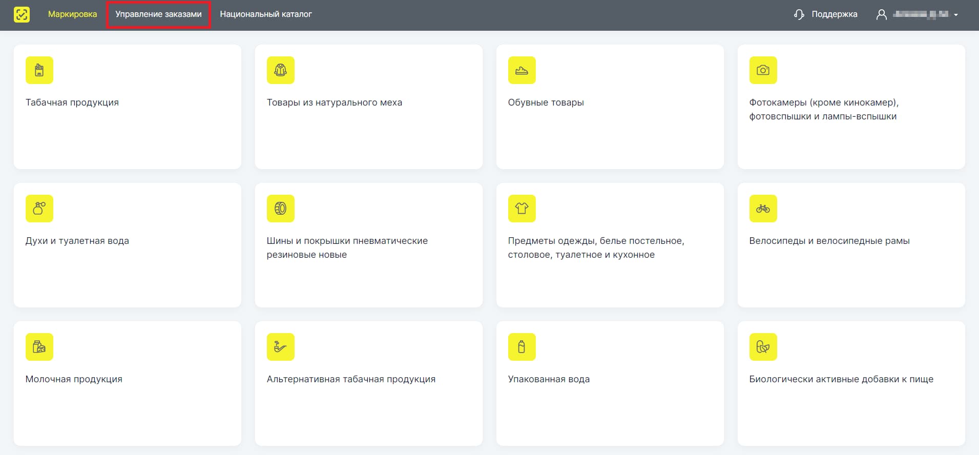Viewport: 979px width, 455px height.
Task: Open Национальный каталог tab
Action: click(266, 14)
